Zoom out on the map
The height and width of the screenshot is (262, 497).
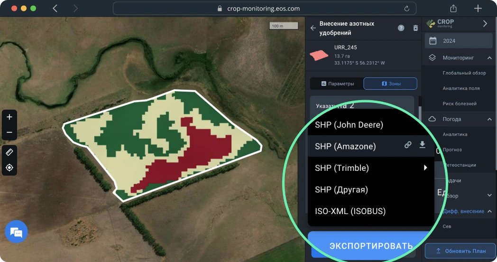[x=9, y=132]
